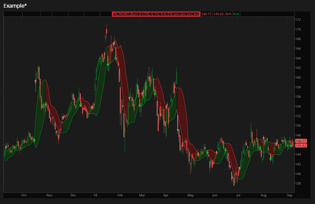
Task: Click the Apr label on time axis
Action: (x=166, y=195)
